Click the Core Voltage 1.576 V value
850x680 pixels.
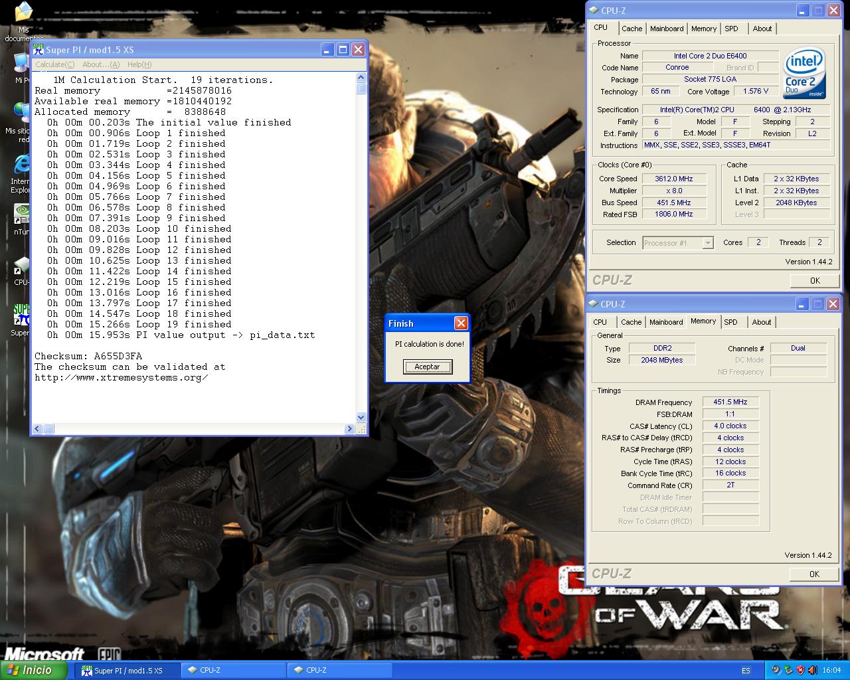pos(756,92)
